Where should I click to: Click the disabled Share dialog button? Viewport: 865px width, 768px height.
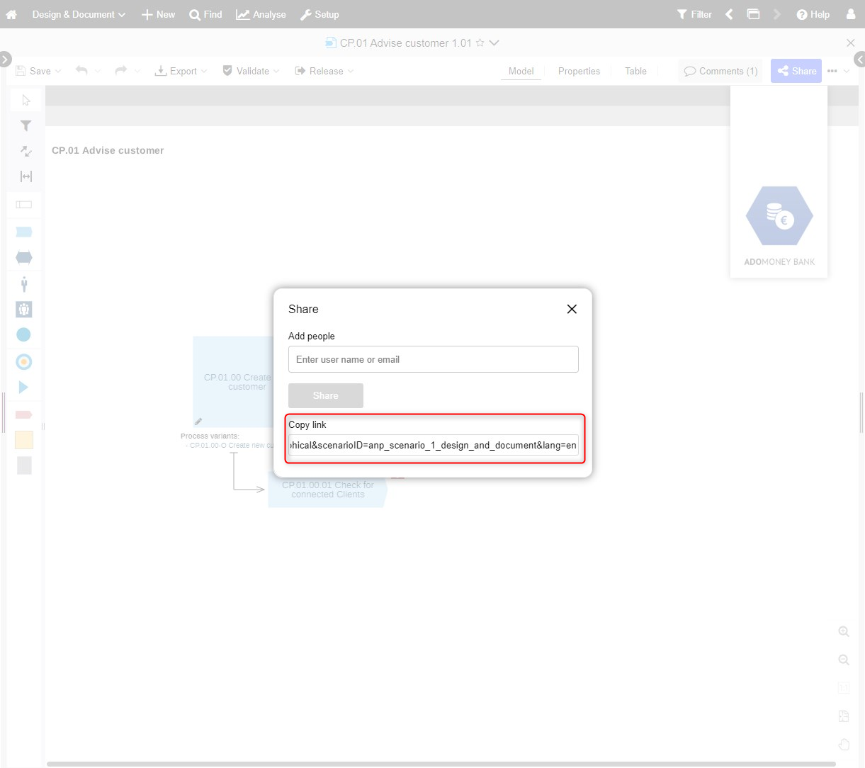point(326,395)
